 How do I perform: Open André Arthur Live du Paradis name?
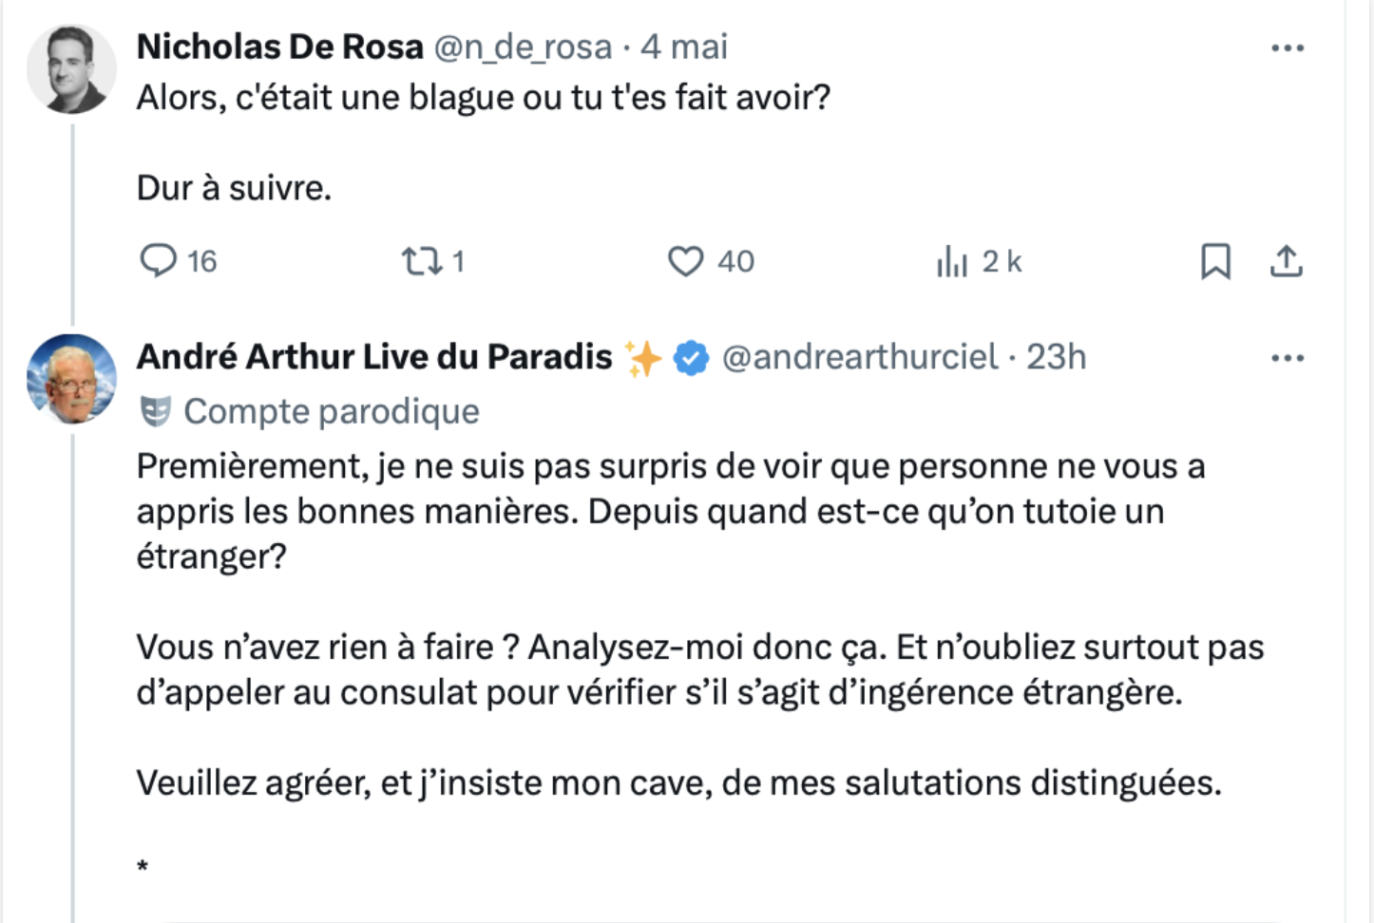(374, 357)
